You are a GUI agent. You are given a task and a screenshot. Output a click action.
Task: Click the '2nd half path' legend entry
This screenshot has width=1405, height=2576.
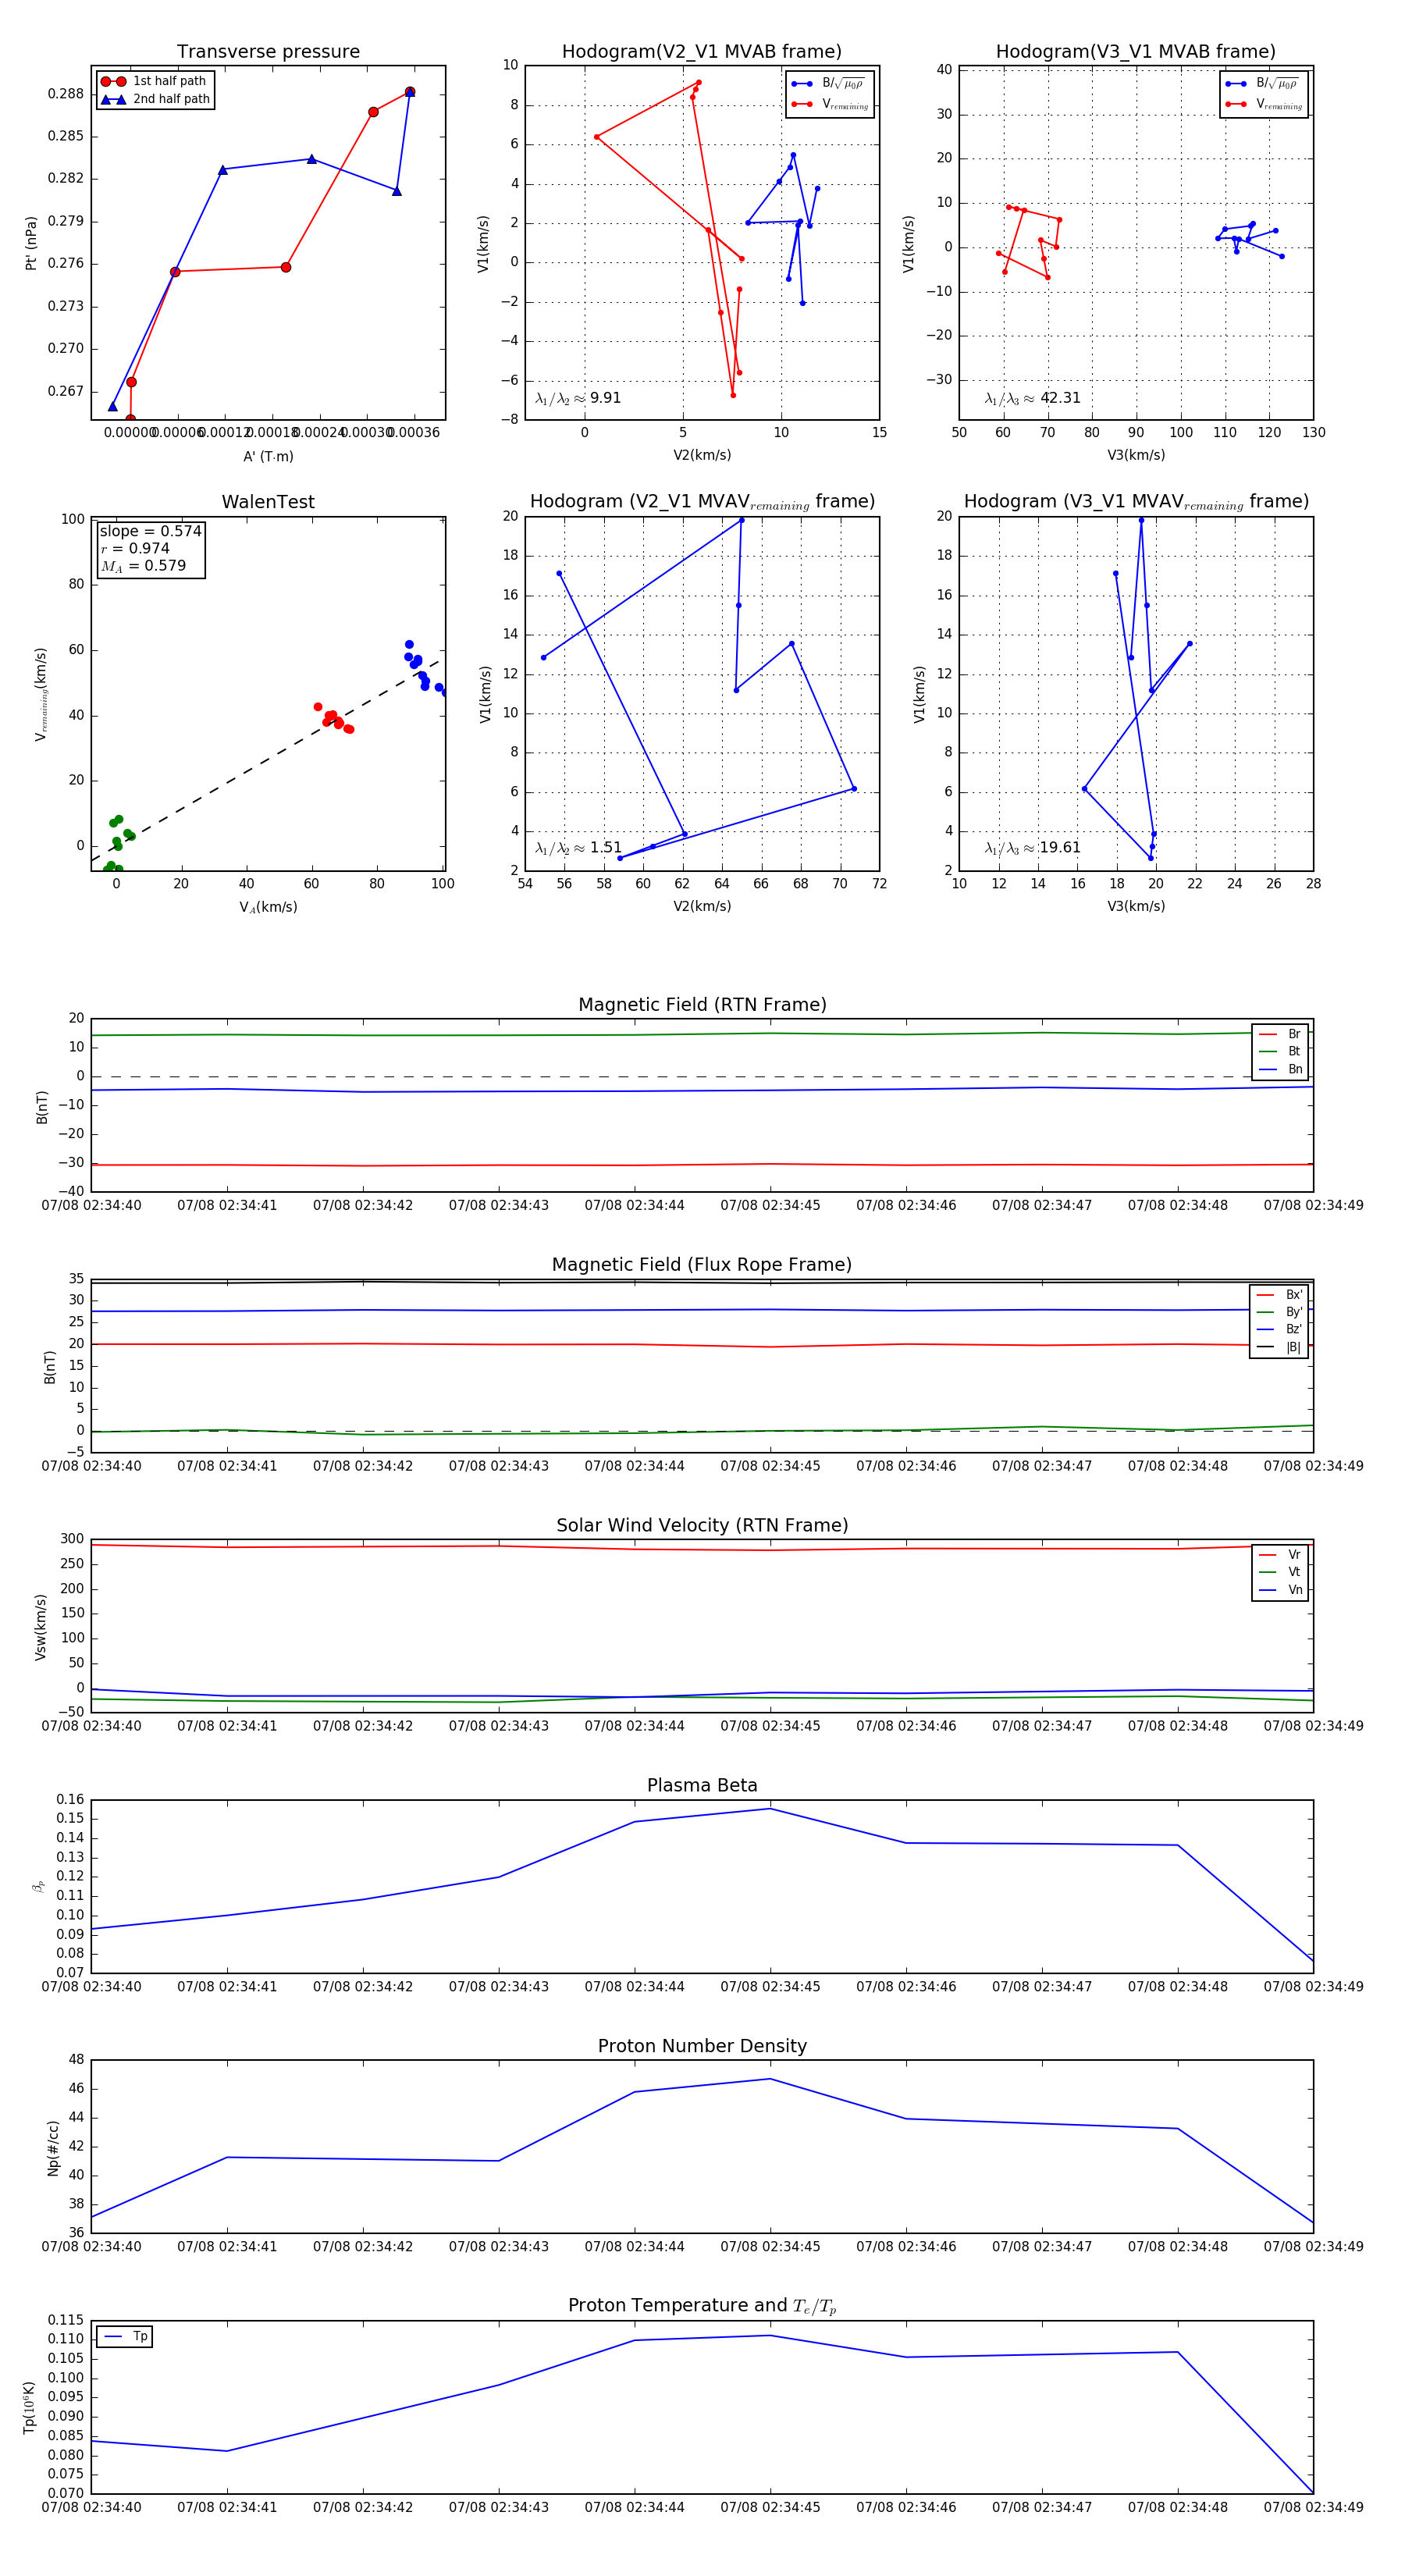155,99
